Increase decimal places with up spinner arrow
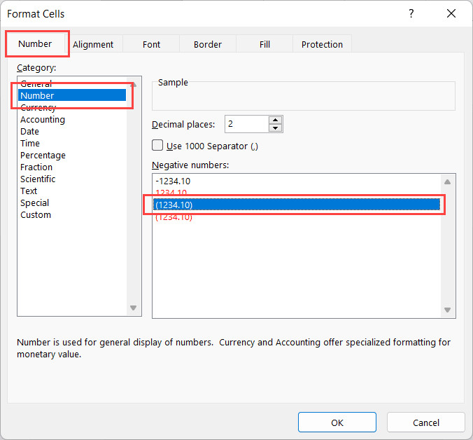The image size is (473, 440). click(x=276, y=121)
